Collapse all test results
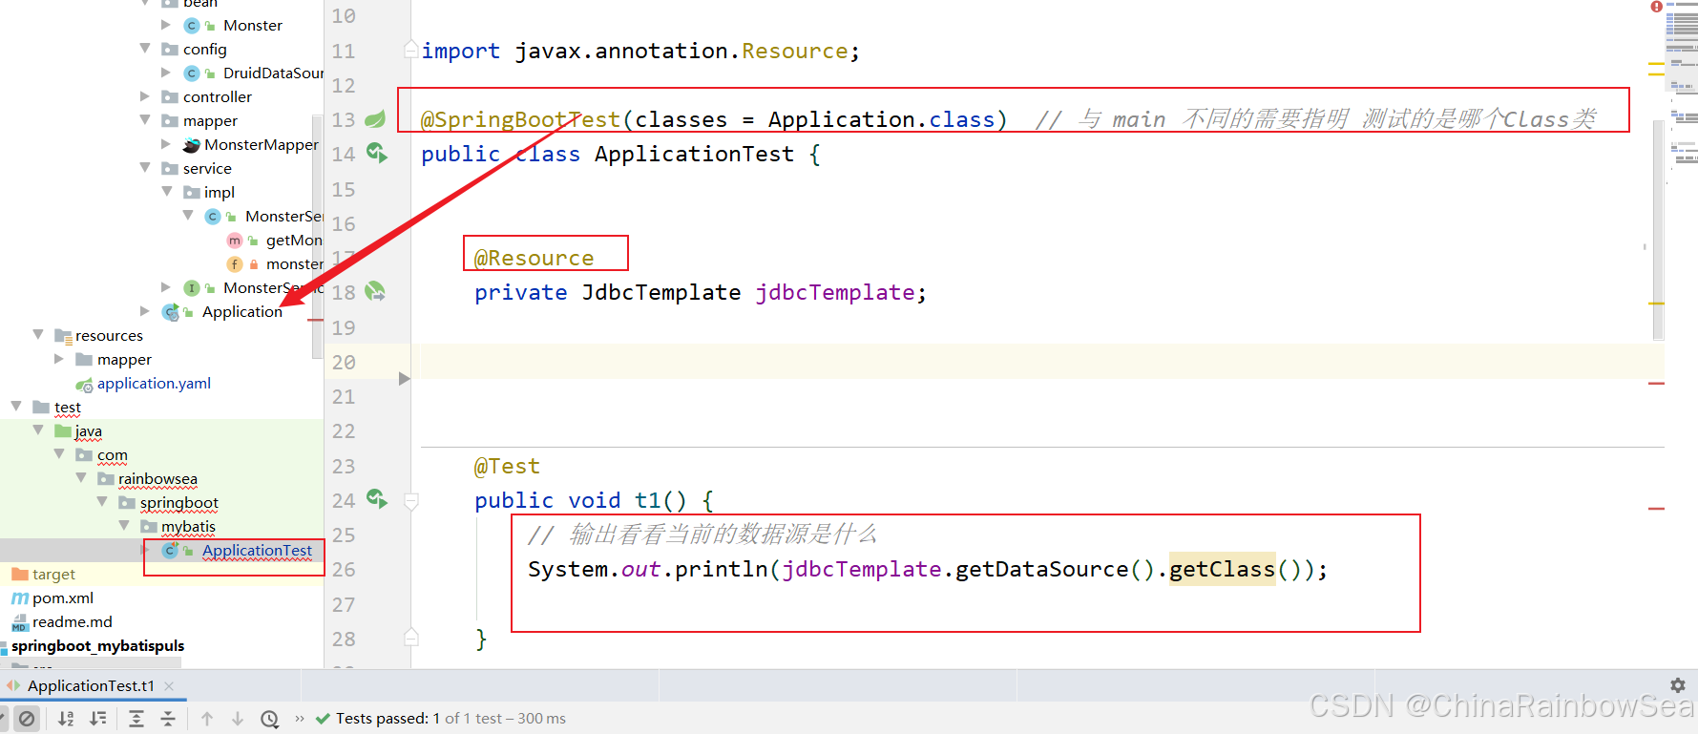 [168, 719]
